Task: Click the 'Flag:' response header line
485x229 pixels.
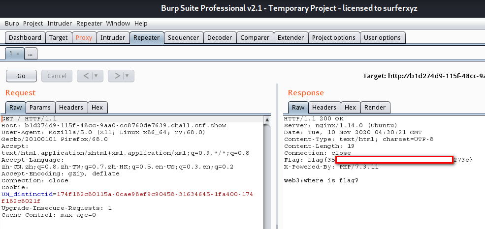Action: [x=378, y=160]
